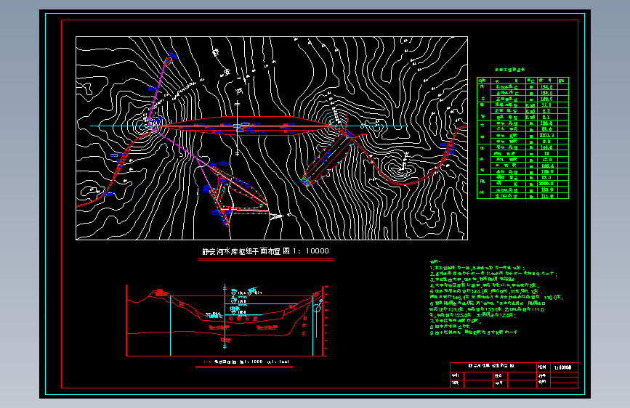Click note line 4 in the green notes
The height and width of the screenshot is (408, 630).
click(484, 285)
